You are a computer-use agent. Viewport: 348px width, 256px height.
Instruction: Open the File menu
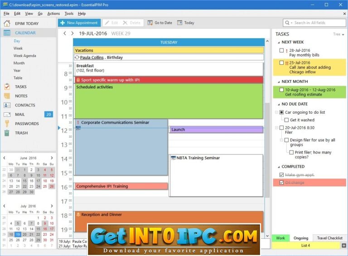click(6, 14)
